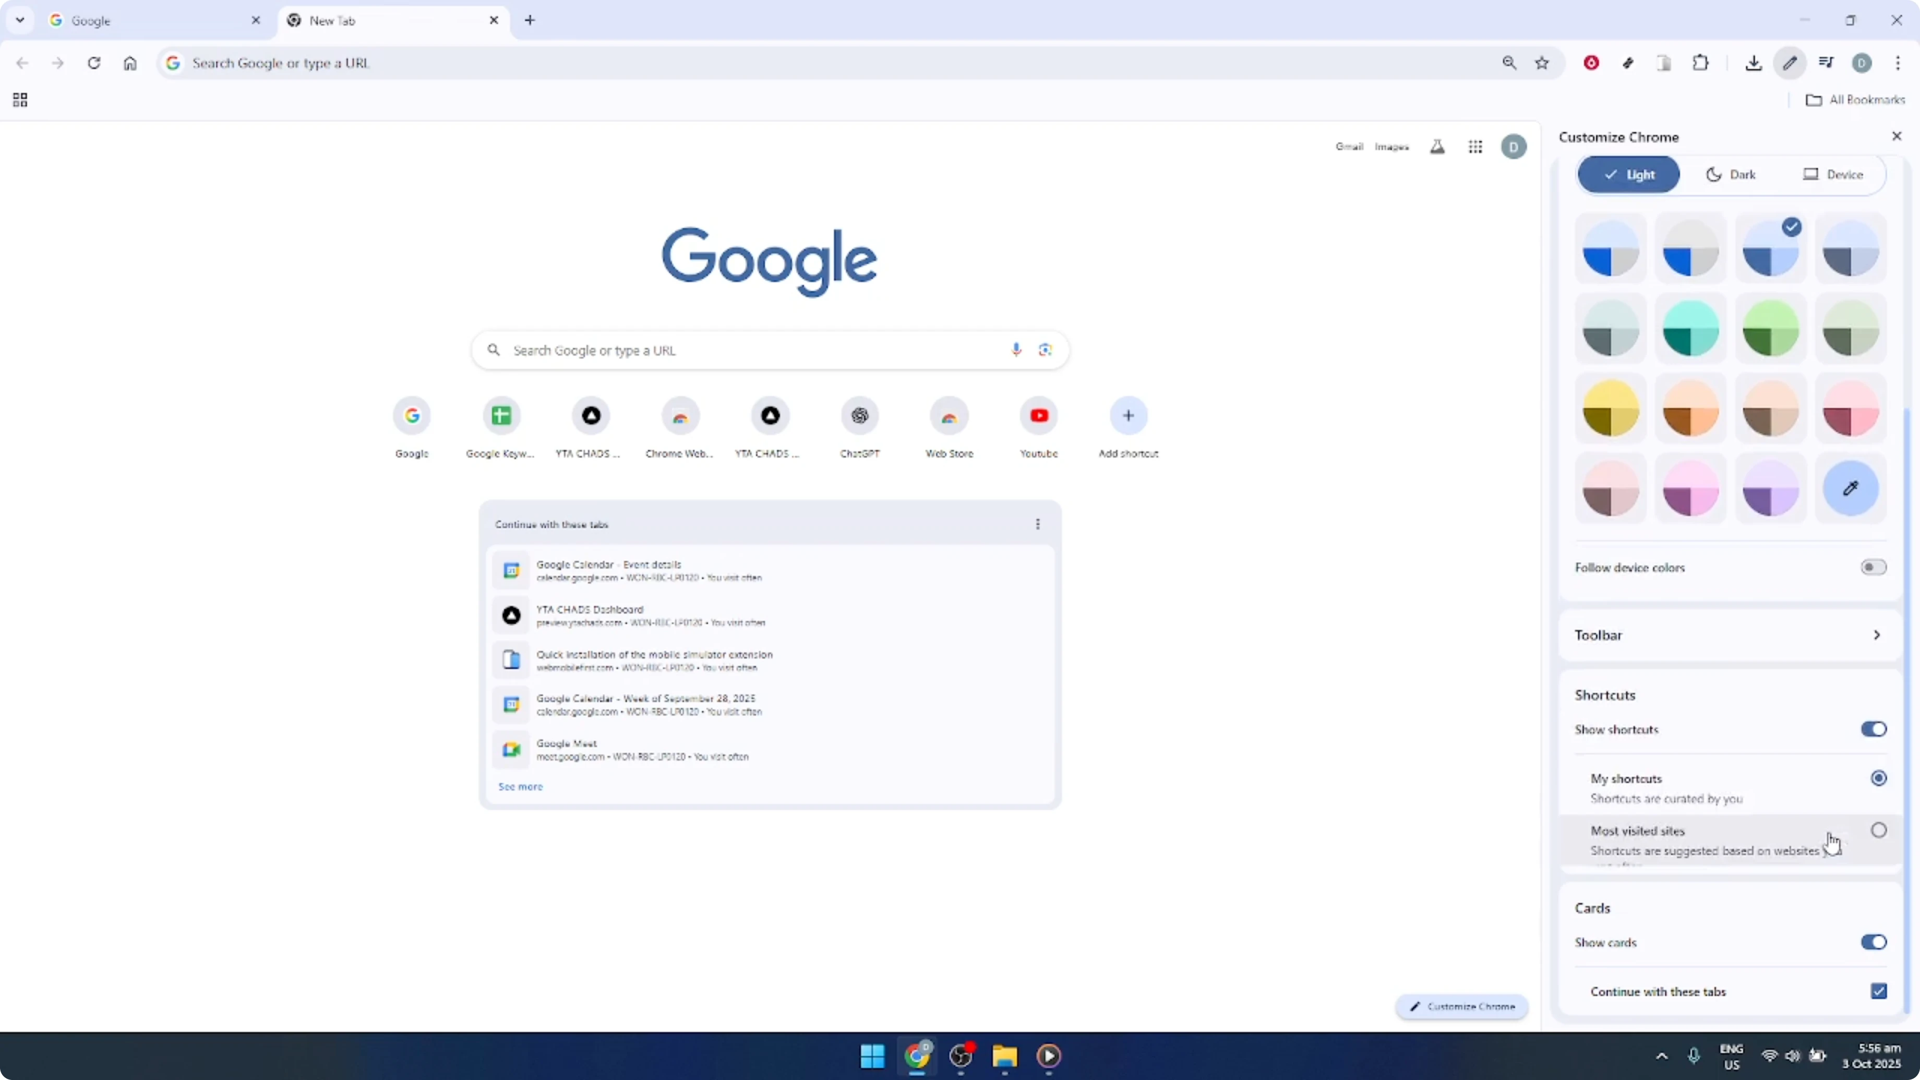This screenshot has height=1080, width=1920.
Task: Open the ChatGPT shortcut
Action: pyautogui.click(x=859, y=415)
